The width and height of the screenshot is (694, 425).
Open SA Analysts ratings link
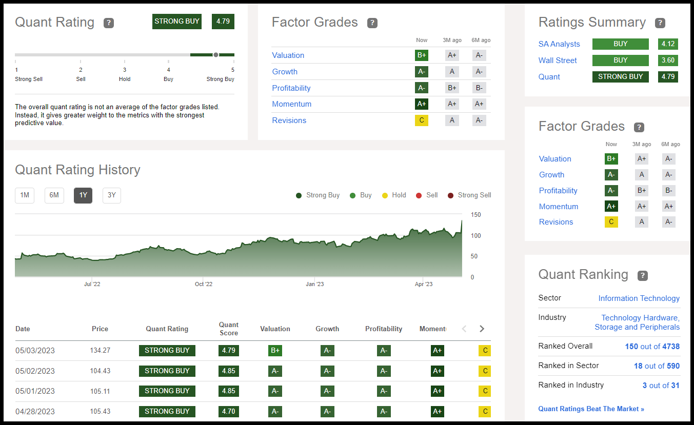tap(559, 44)
